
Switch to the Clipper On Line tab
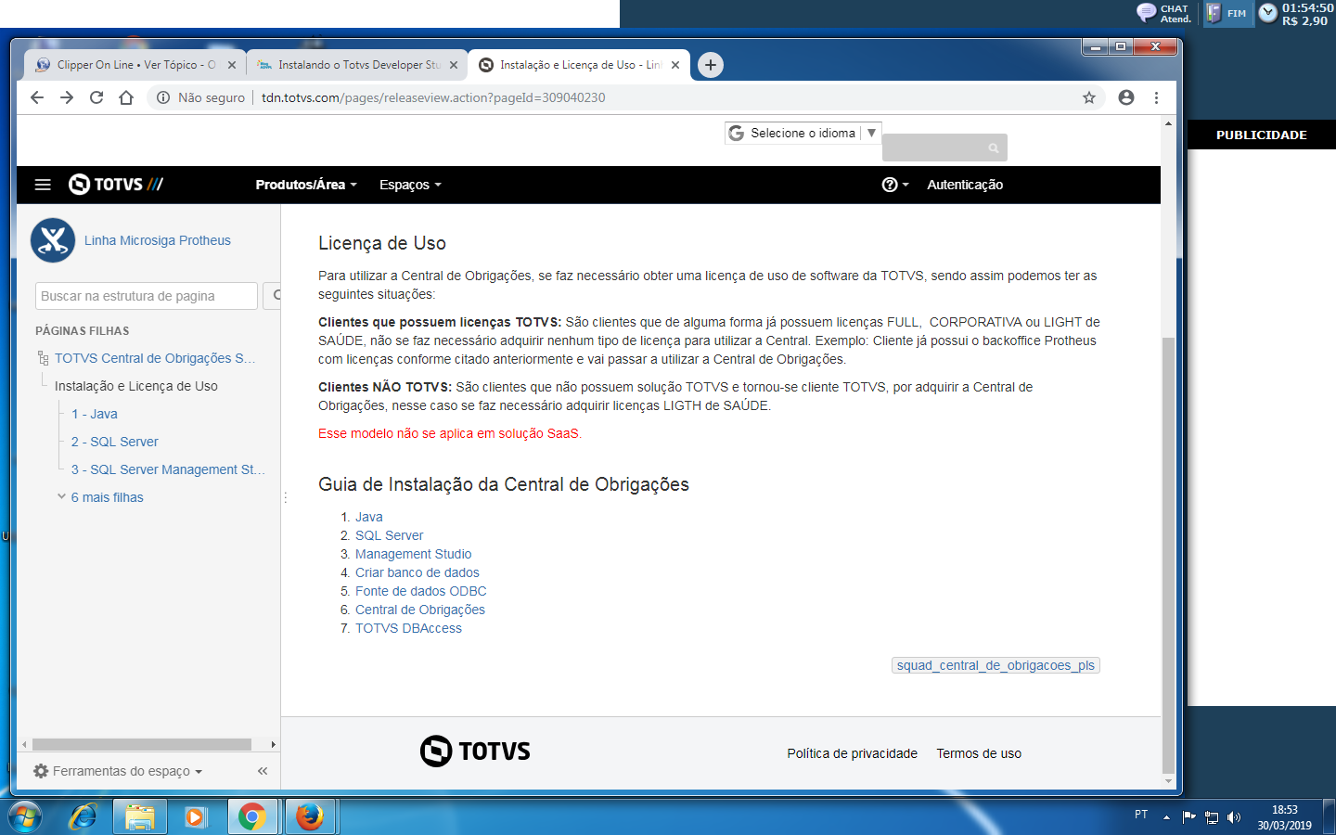pos(135,65)
